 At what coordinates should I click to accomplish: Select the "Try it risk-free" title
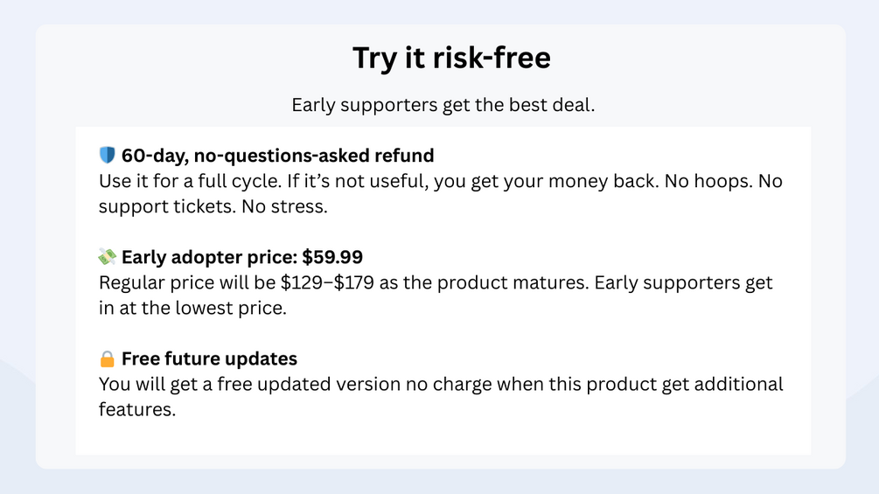point(451,59)
